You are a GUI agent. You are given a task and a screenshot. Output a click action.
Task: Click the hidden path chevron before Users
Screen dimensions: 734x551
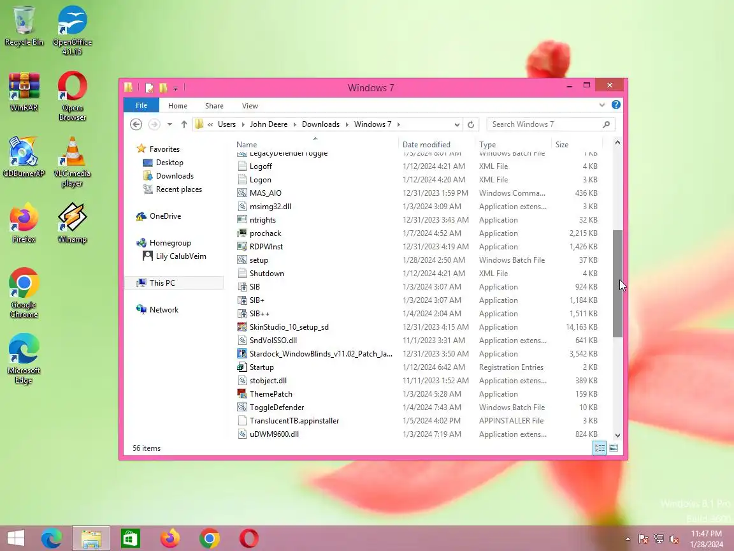(x=211, y=124)
